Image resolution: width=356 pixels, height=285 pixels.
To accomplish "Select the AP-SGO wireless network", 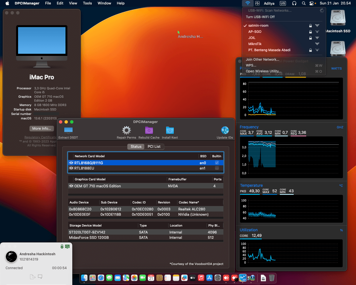I will (284, 32).
